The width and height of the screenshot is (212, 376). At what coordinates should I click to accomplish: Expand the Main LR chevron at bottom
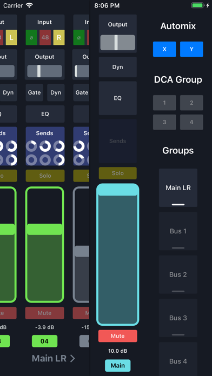point(72,359)
